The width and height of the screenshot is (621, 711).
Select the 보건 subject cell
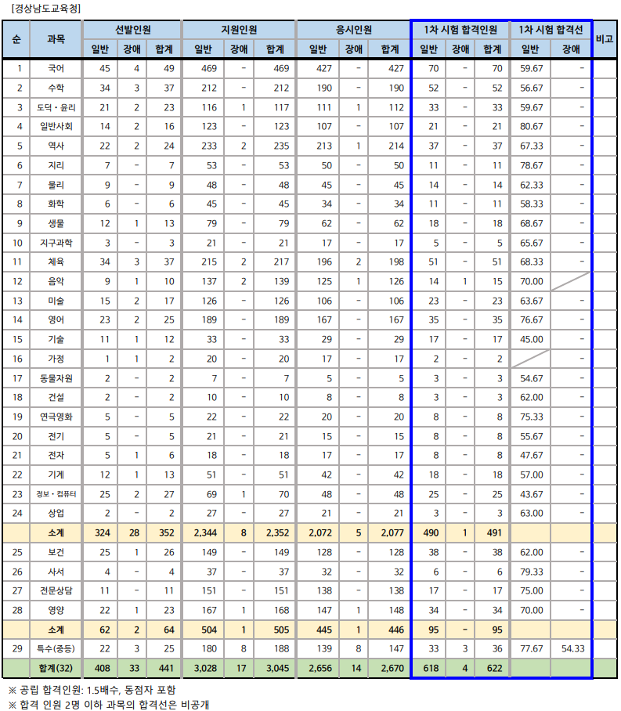56,553
